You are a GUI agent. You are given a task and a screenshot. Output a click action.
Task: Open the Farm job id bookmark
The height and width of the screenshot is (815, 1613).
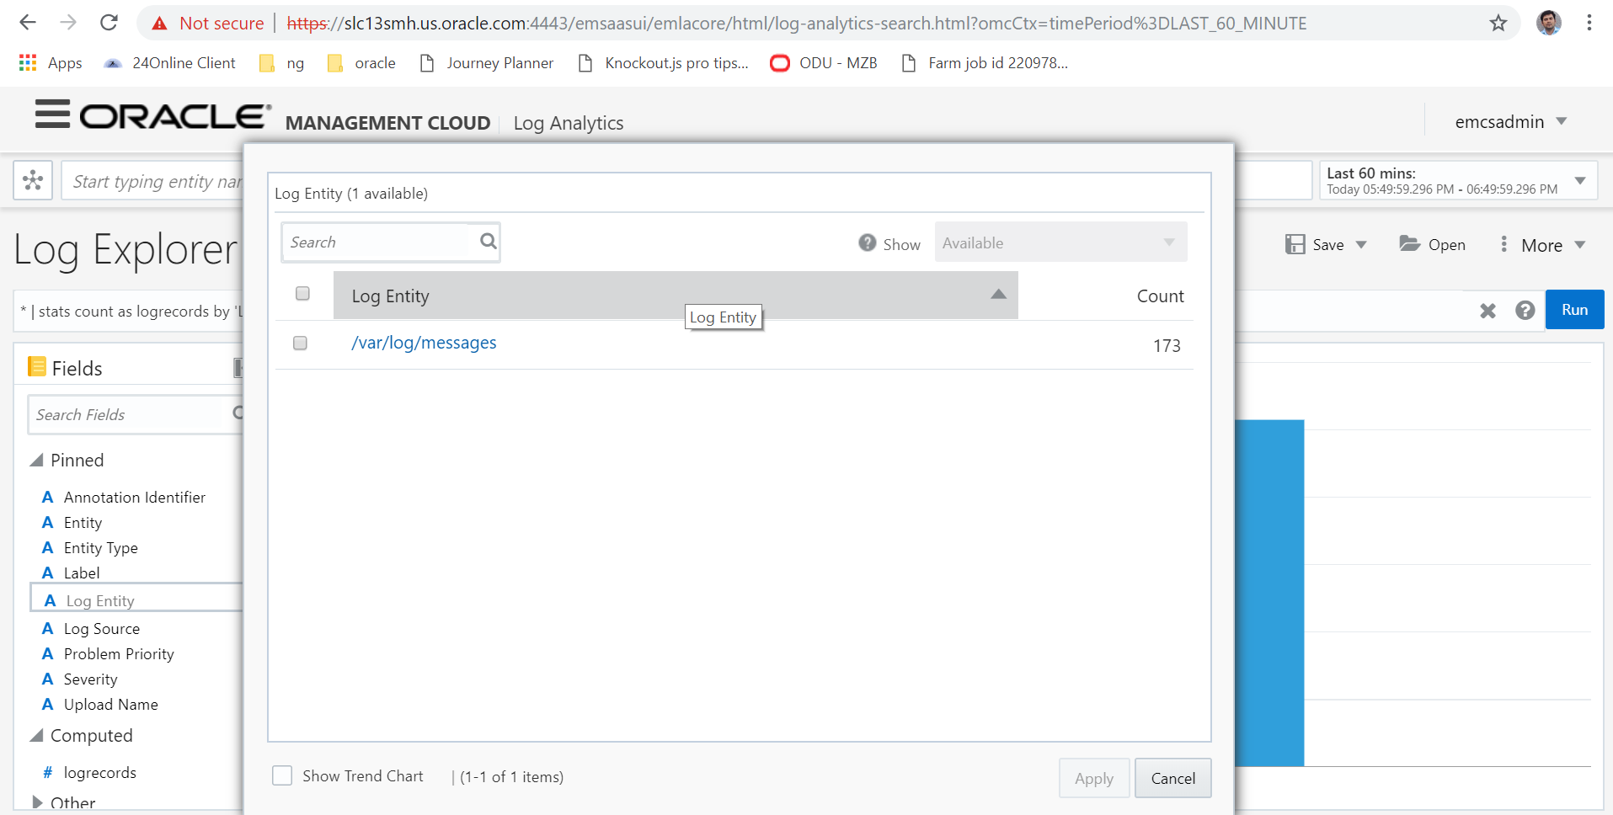[985, 63]
